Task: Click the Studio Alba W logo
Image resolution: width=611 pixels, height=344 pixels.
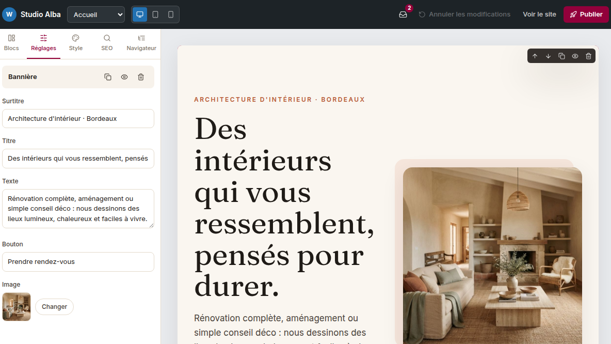Action: coord(9,14)
